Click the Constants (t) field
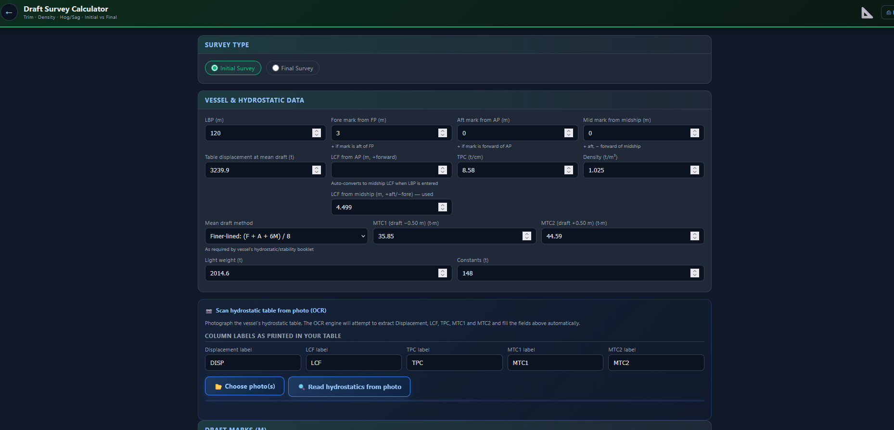894x430 pixels. [x=580, y=273]
